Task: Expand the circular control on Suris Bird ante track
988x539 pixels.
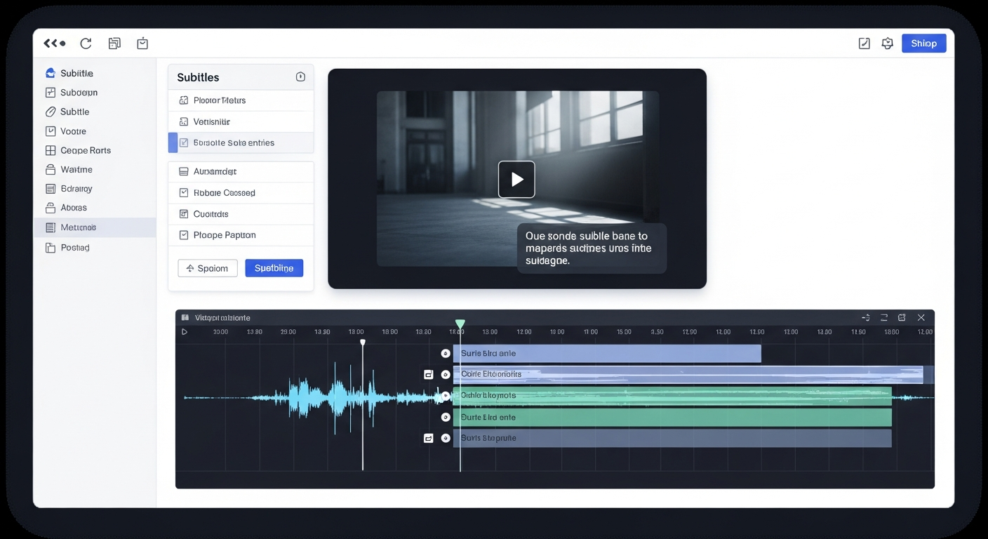Action: [446, 353]
